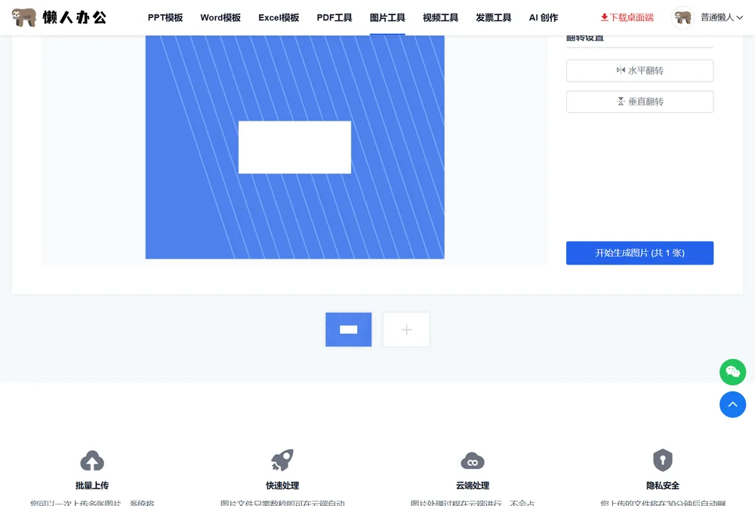Screen dimensions: 755x506
Task: Click the 云端处理 heading text
Action: pyautogui.click(x=473, y=486)
